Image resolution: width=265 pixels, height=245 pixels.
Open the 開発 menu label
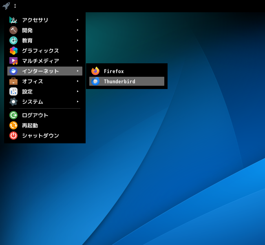pyautogui.click(x=27, y=30)
